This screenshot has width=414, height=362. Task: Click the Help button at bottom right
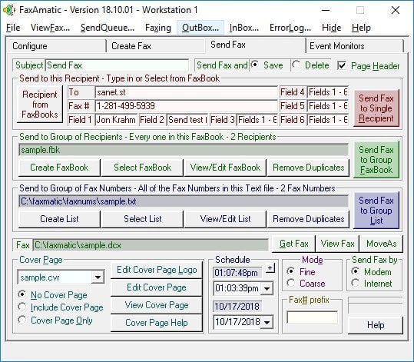pyautogui.click(x=376, y=325)
